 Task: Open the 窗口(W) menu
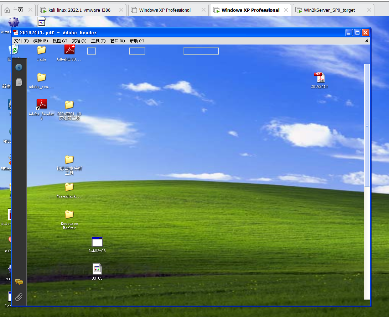coord(117,41)
